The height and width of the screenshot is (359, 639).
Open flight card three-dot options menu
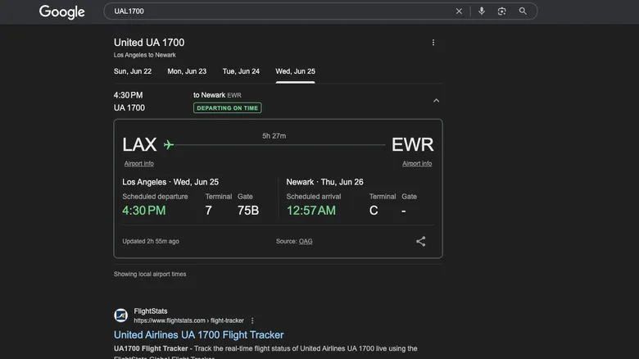coord(433,43)
